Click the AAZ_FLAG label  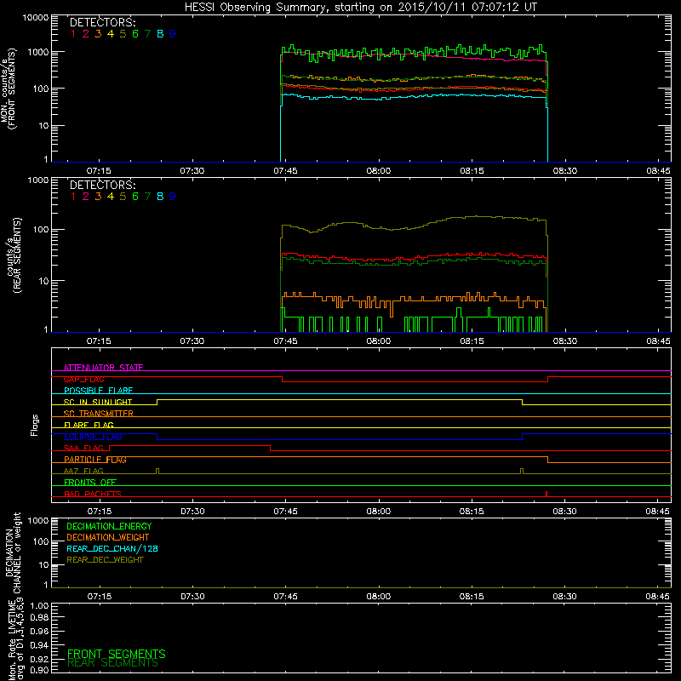(83, 472)
